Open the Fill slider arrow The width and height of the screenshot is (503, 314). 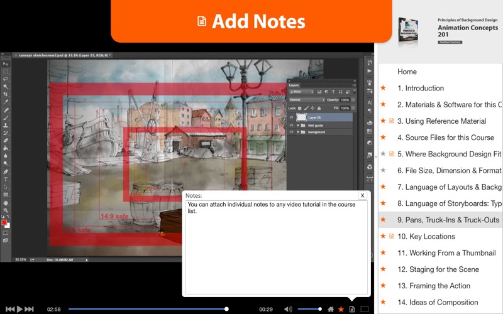point(353,108)
